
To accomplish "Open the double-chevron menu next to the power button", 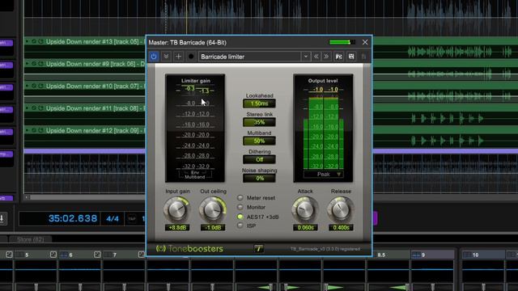I will 166,57.
